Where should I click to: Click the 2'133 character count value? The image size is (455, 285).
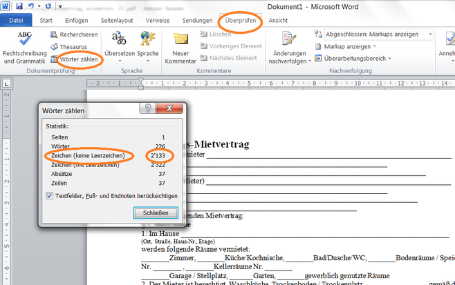click(x=158, y=155)
